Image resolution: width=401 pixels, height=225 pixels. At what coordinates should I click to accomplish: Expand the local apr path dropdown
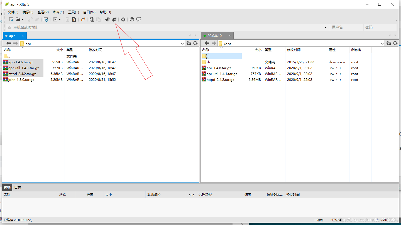coord(182,44)
